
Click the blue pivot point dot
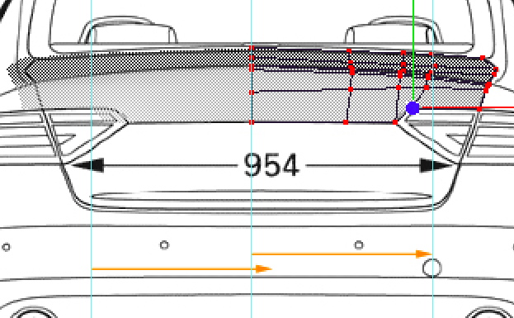click(x=413, y=108)
